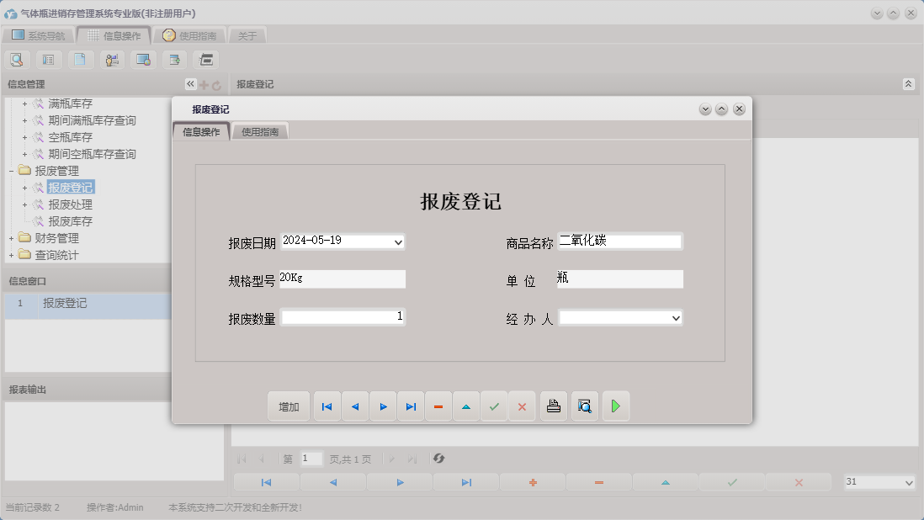Open the combo box showing 31
The image size is (924, 520).
(x=909, y=482)
